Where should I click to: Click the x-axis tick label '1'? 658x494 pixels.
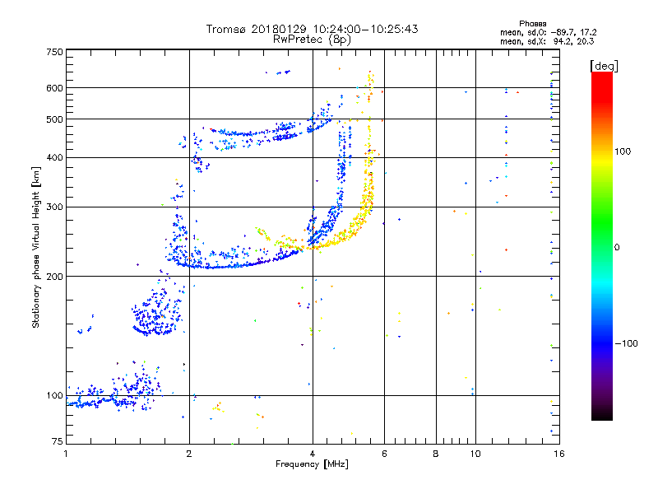66,454
